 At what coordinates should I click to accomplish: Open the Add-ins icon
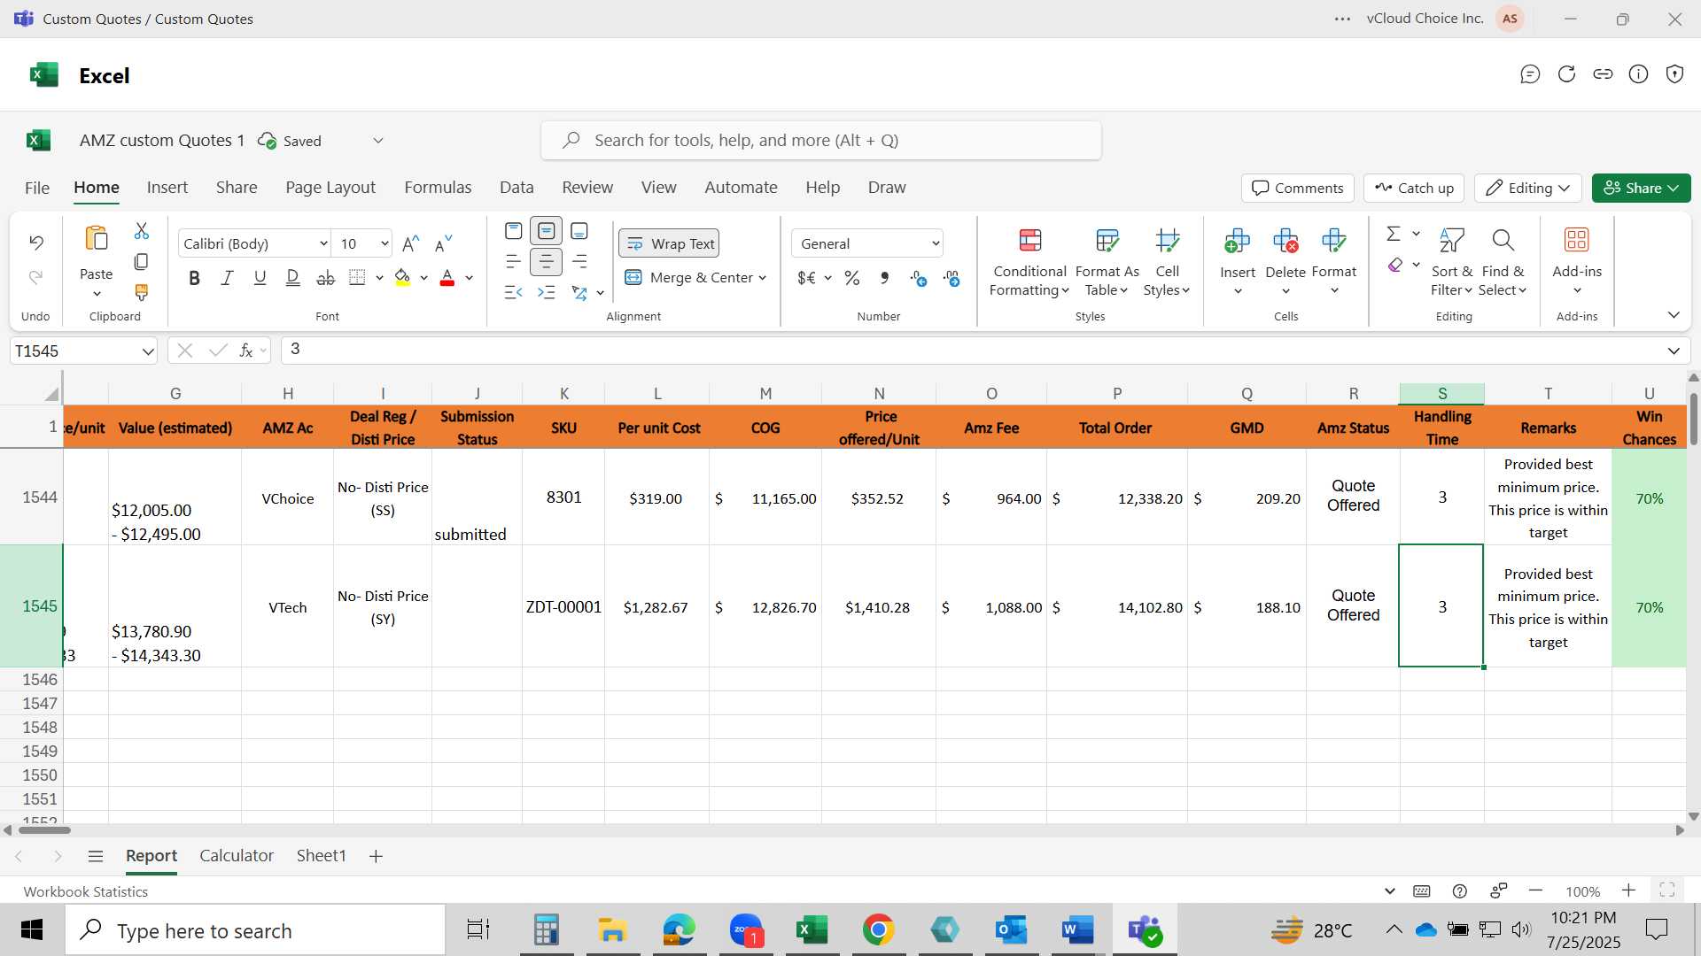(x=1577, y=240)
